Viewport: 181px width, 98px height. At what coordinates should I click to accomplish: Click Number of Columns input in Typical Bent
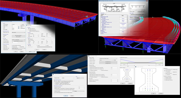[49, 40]
